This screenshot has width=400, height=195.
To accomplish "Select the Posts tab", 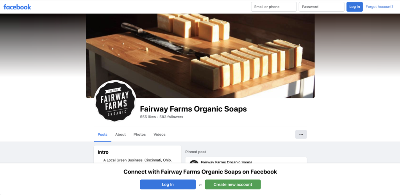I will point(103,135).
